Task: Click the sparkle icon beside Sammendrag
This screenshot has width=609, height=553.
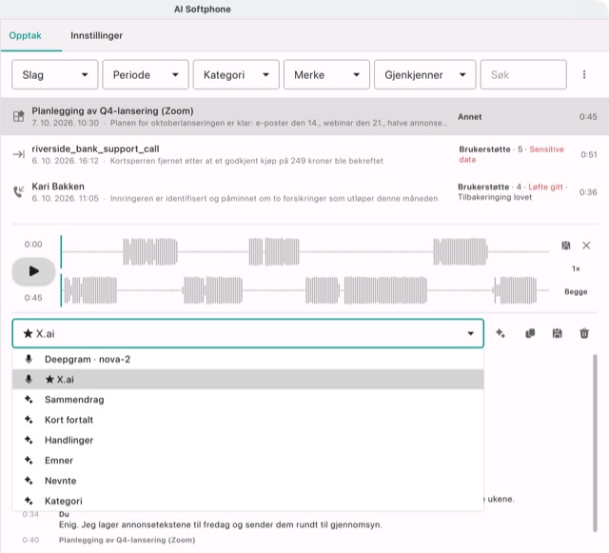Action: pos(29,399)
